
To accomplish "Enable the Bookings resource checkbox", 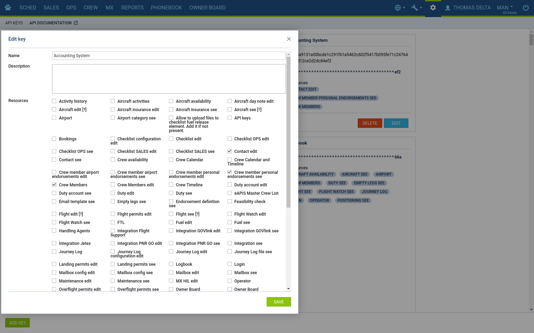I will (x=54, y=139).
